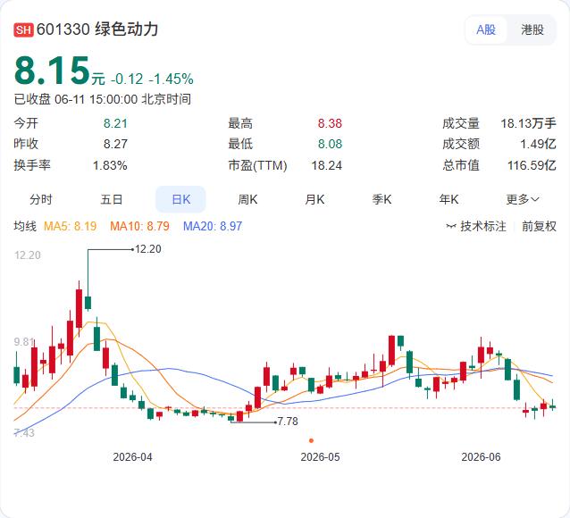Click the 2026-04 date axis label

132,457
